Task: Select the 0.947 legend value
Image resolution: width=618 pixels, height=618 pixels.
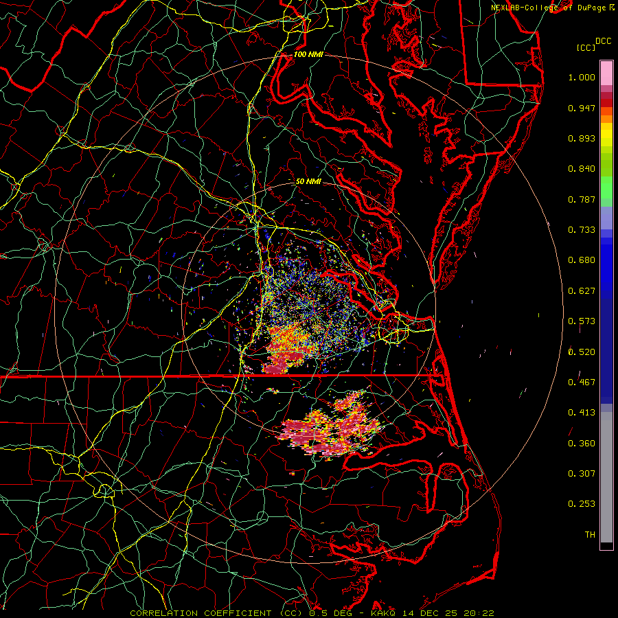Action: click(x=582, y=108)
